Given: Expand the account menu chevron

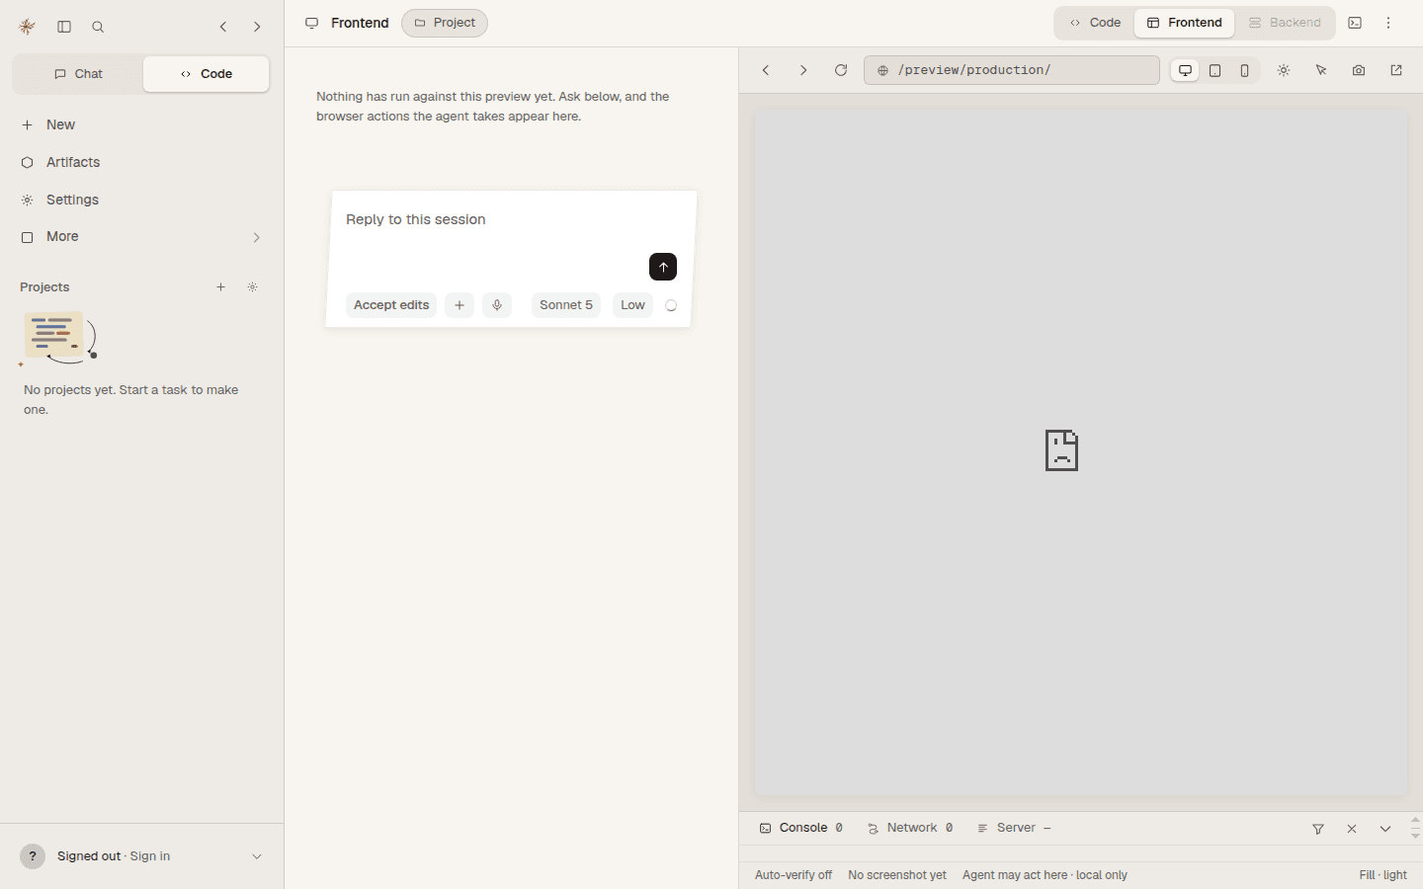Looking at the screenshot, I should click(257, 856).
